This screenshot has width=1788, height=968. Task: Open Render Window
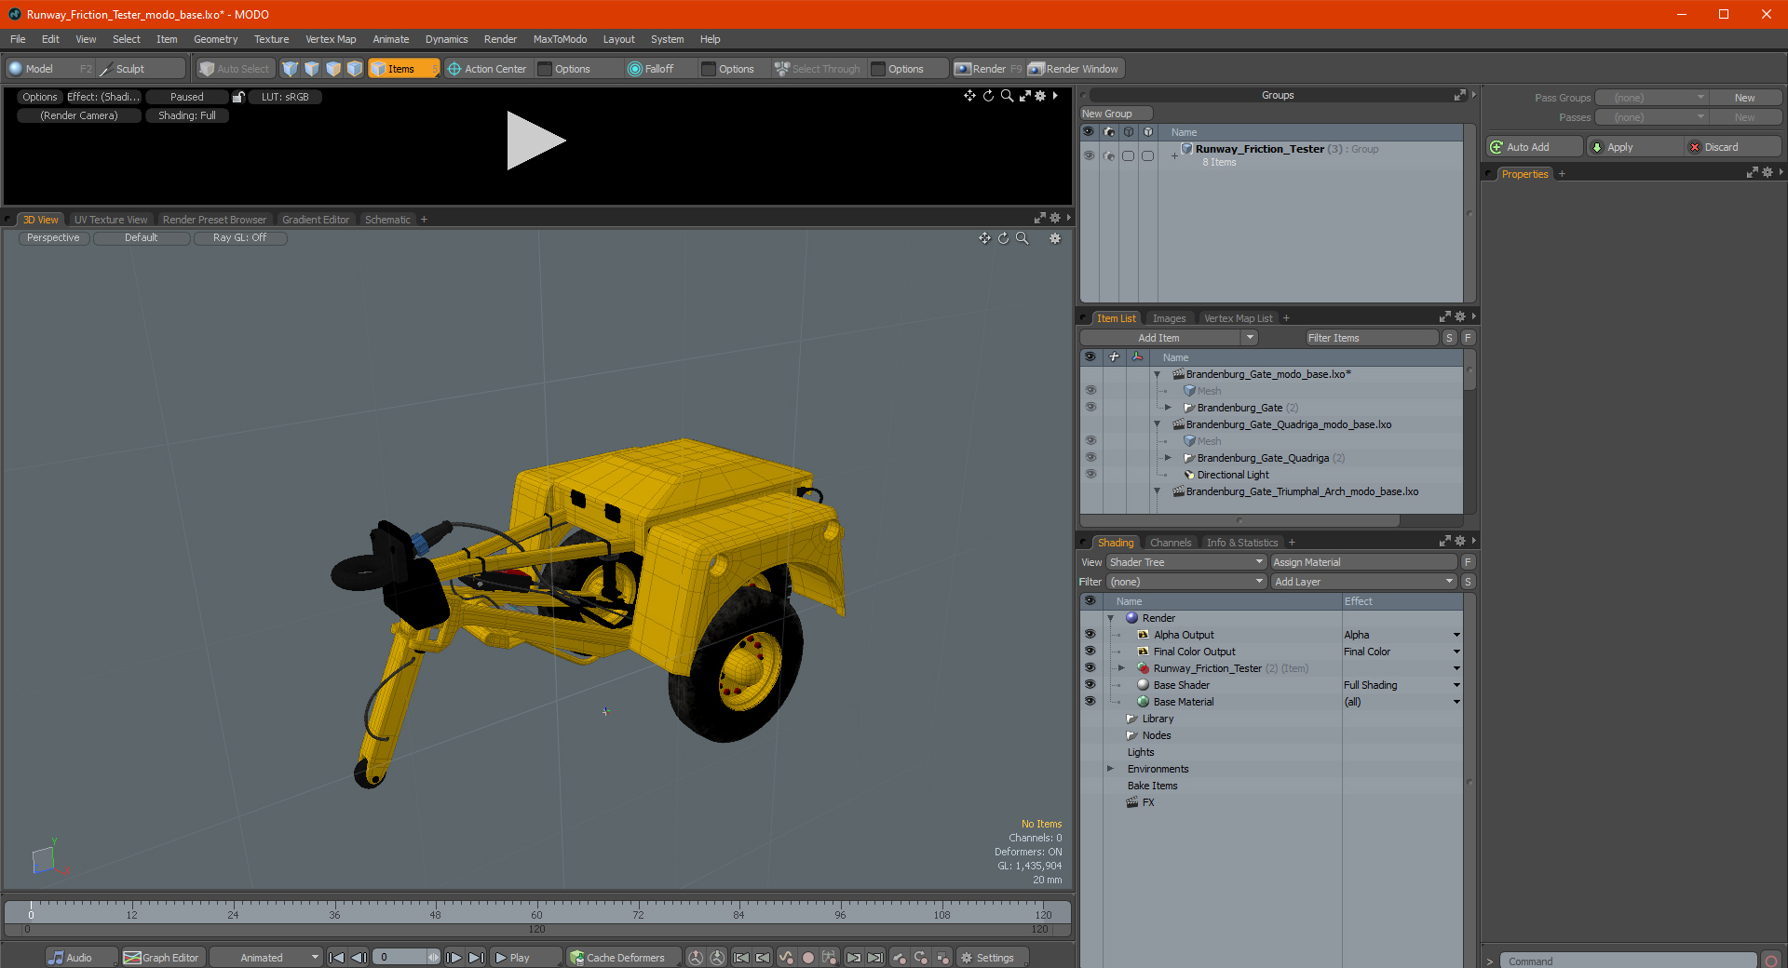click(x=1074, y=69)
